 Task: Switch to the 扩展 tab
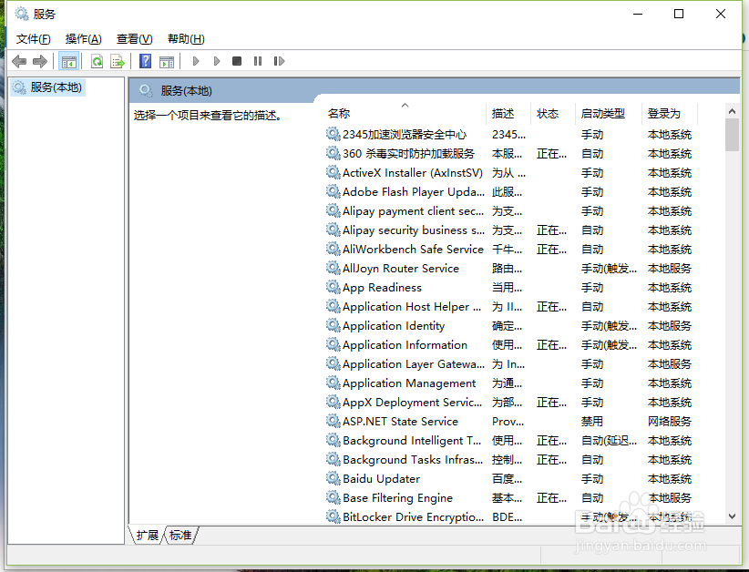click(x=147, y=536)
